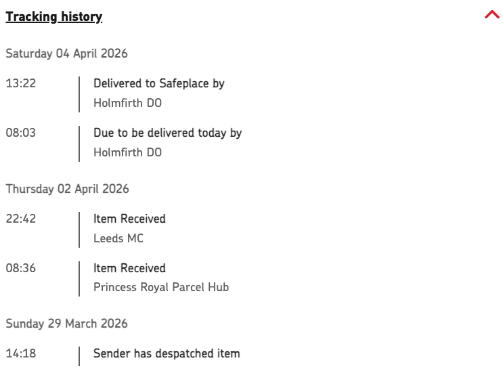The width and height of the screenshot is (503, 373).
Task: Select the Thursday 02 April 2026 date heading
Action: [67, 189]
